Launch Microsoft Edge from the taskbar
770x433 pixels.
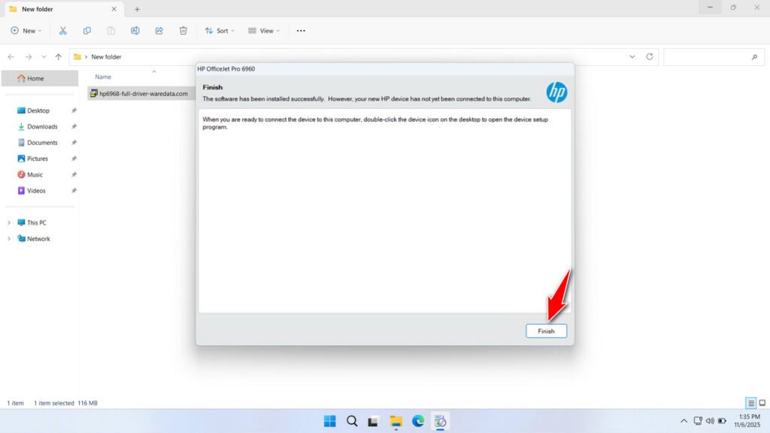(419, 421)
